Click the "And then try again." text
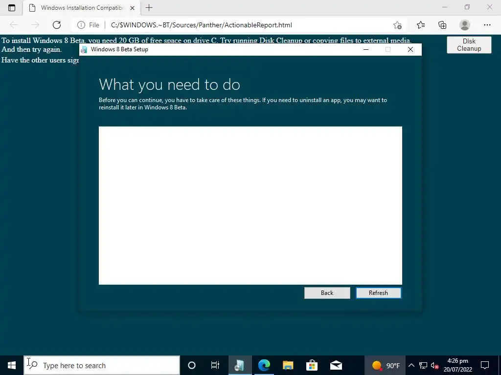 (x=31, y=49)
